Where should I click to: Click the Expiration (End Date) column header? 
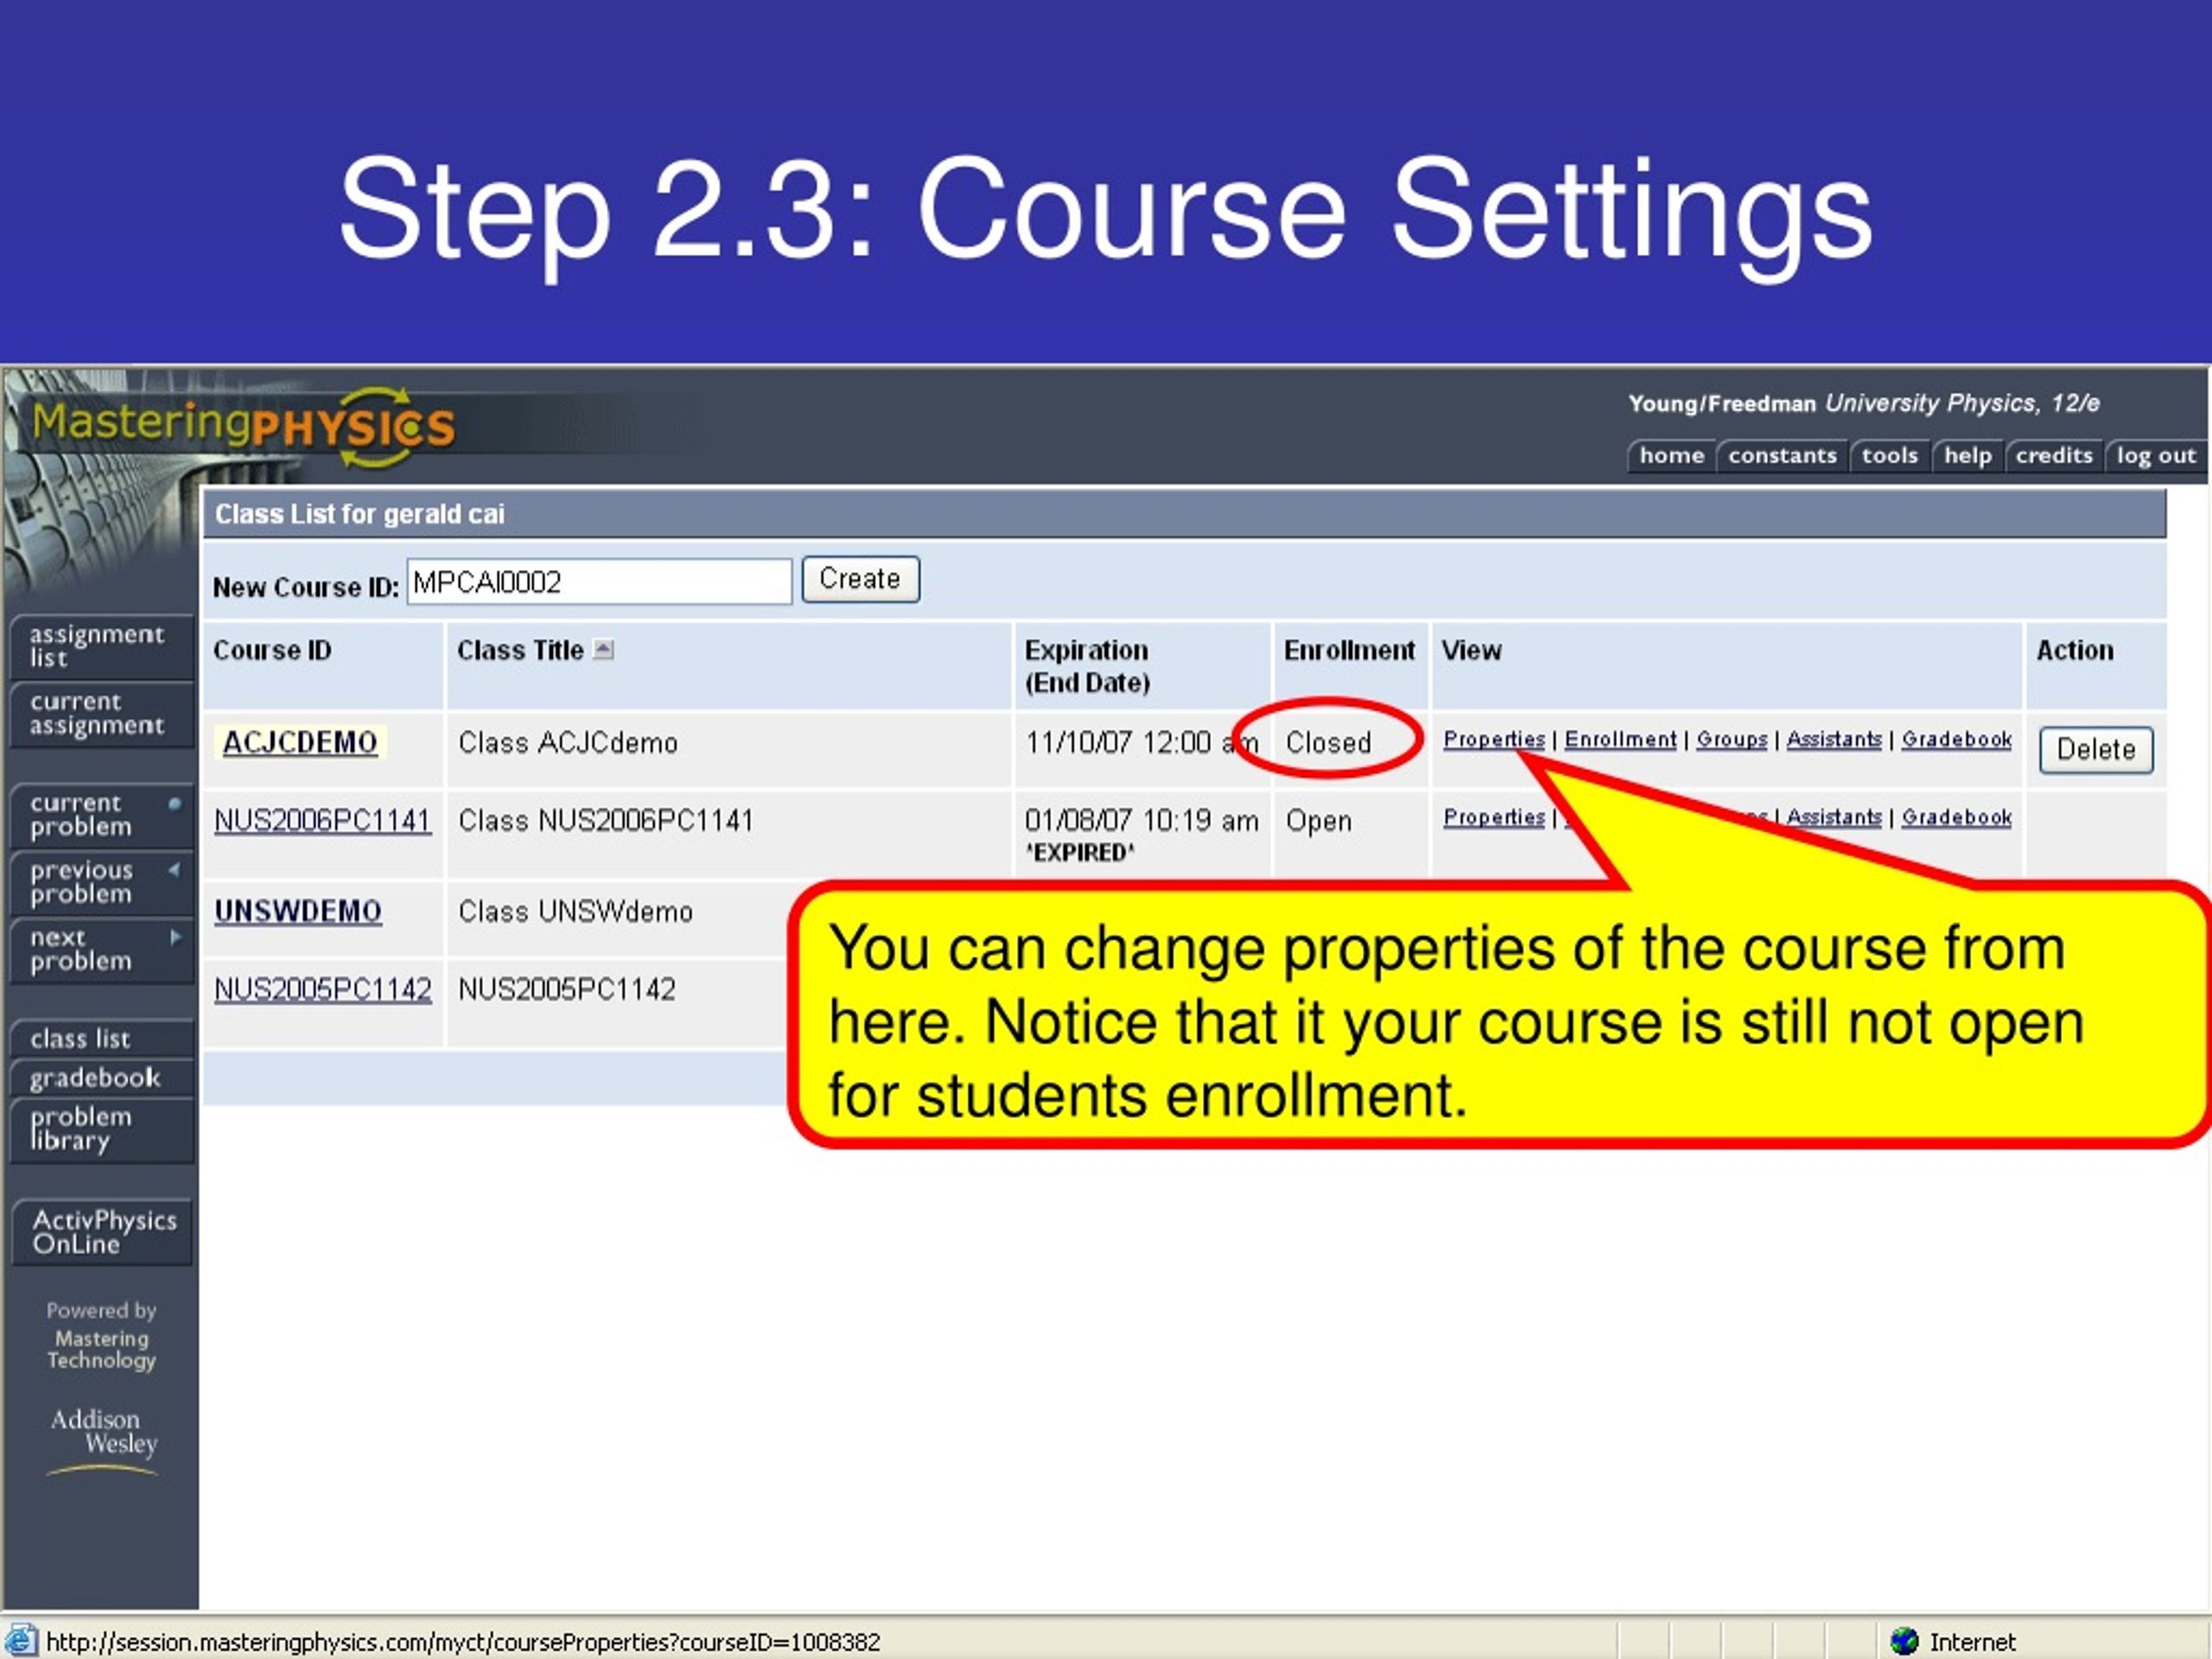pos(1088,666)
